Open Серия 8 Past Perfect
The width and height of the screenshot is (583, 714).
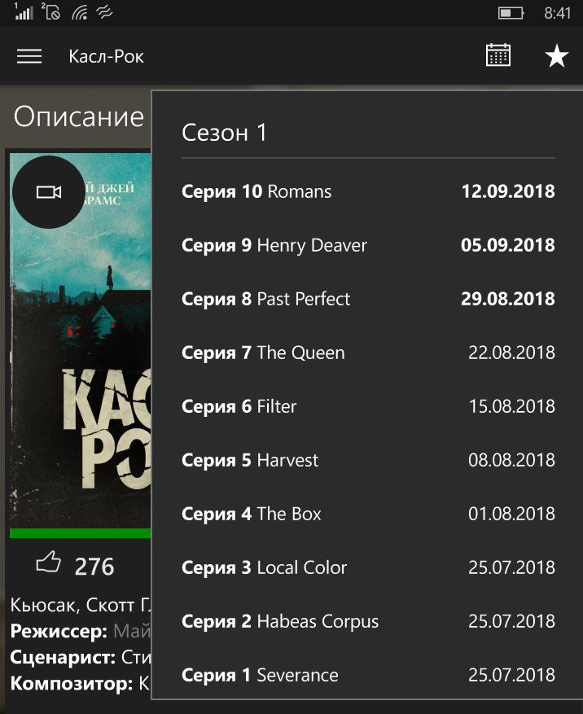[x=368, y=299]
